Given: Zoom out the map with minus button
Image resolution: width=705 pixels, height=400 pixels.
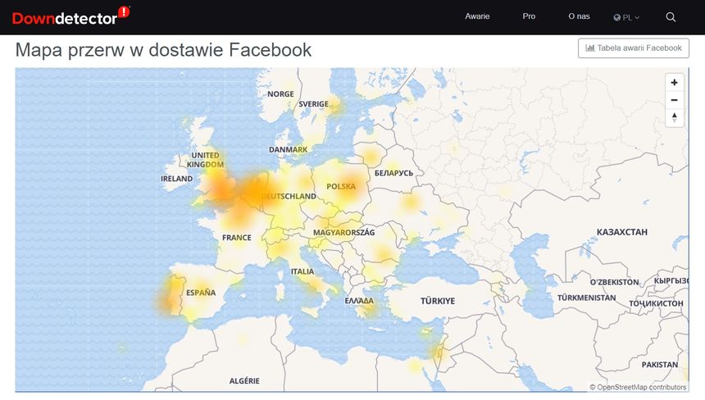Looking at the screenshot, I should pos(674,100).
